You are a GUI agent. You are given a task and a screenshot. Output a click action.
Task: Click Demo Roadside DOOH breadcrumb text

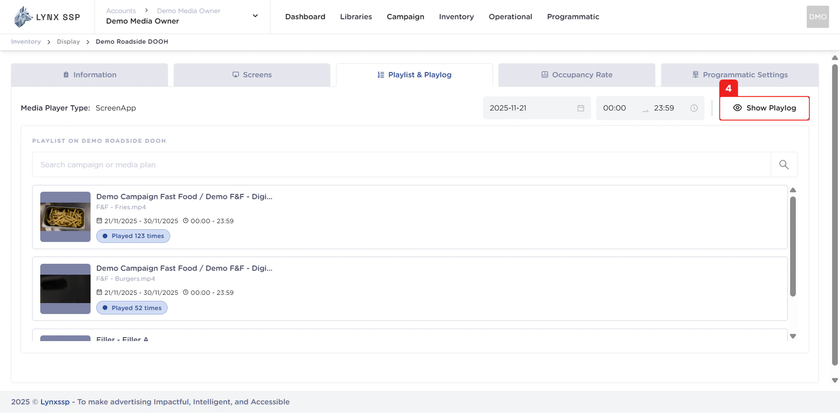pyautogui.click(x=132, y=41)
